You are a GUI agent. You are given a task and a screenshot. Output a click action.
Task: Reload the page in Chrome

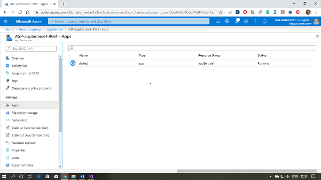[20, 12]
